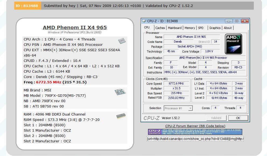Click the Windows XP Professional SP3 subtitle
This screenshot has width=267, height=156.
tap(75, 32)
